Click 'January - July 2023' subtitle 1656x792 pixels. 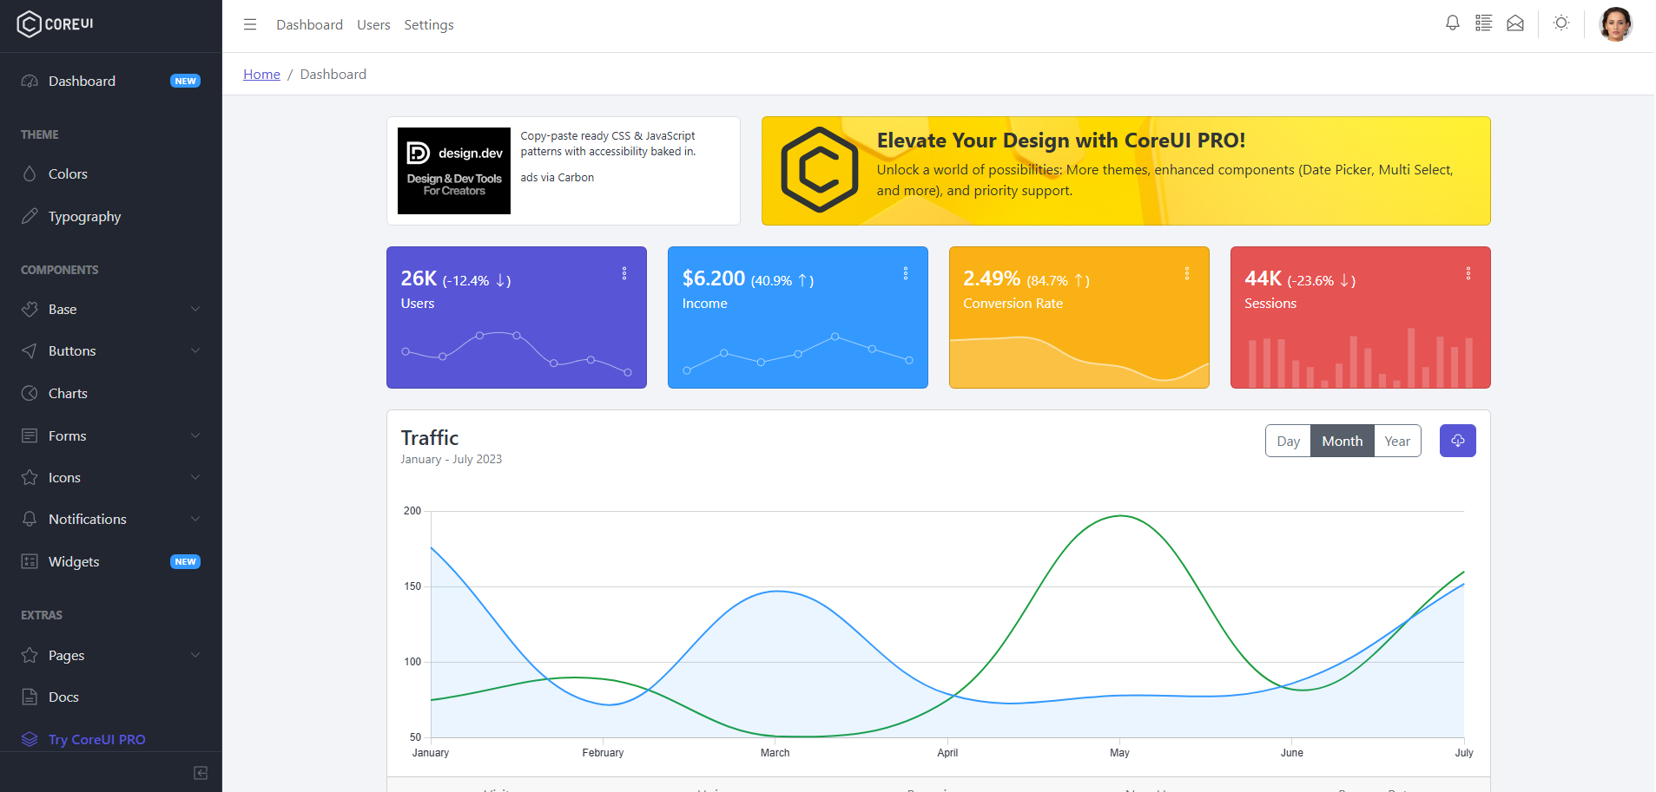452,459
